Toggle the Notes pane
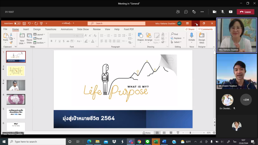 [147, 133]
